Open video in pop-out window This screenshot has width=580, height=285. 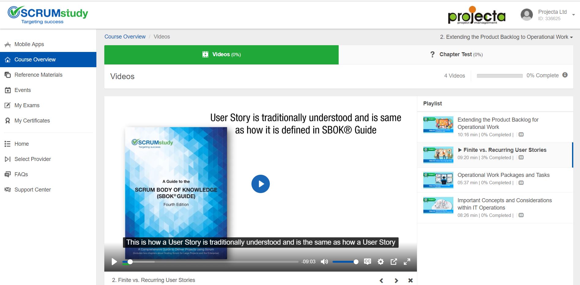[x=394, y=262]
